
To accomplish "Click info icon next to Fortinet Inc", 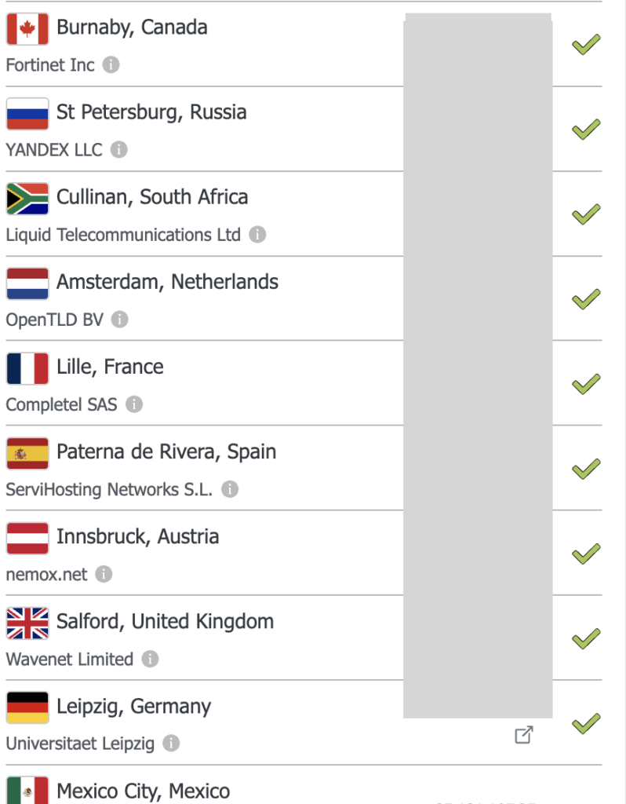I will tap(111, 65).
